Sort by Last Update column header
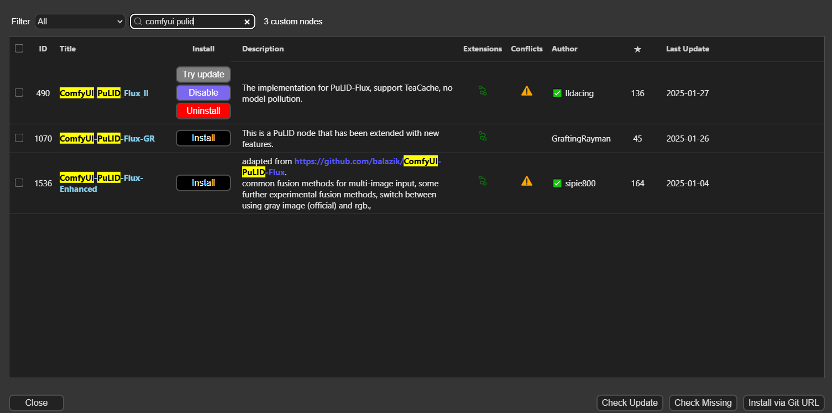This screenshot has width=832, height=413. [688, 49]
